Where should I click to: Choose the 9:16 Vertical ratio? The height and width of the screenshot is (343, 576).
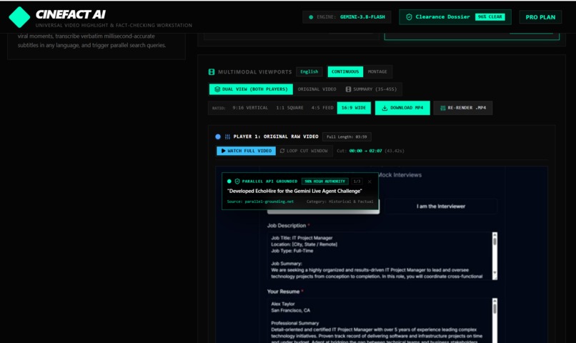[250, 108]
